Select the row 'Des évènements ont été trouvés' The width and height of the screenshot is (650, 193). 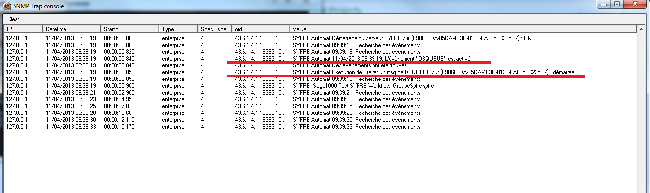pos(320,65)
